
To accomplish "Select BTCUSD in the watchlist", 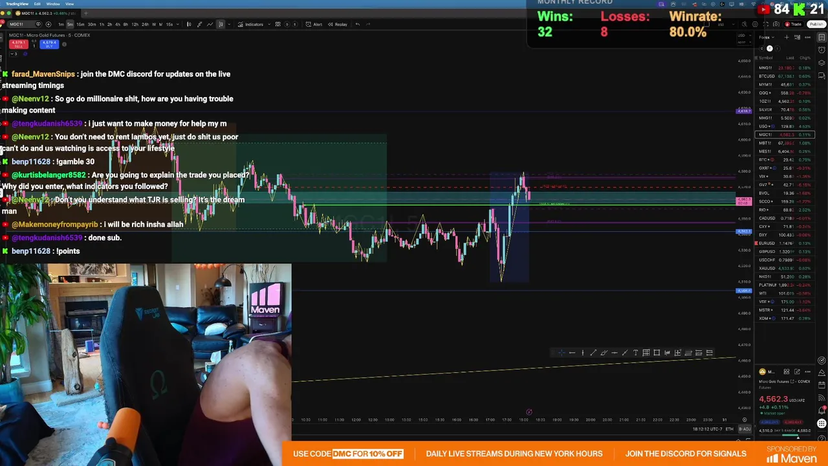I will (785, 76).
